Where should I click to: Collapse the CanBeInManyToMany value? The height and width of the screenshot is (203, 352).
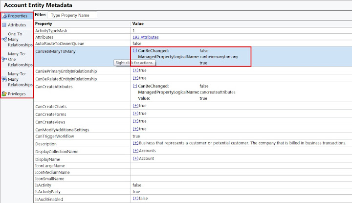coord(135,50)
